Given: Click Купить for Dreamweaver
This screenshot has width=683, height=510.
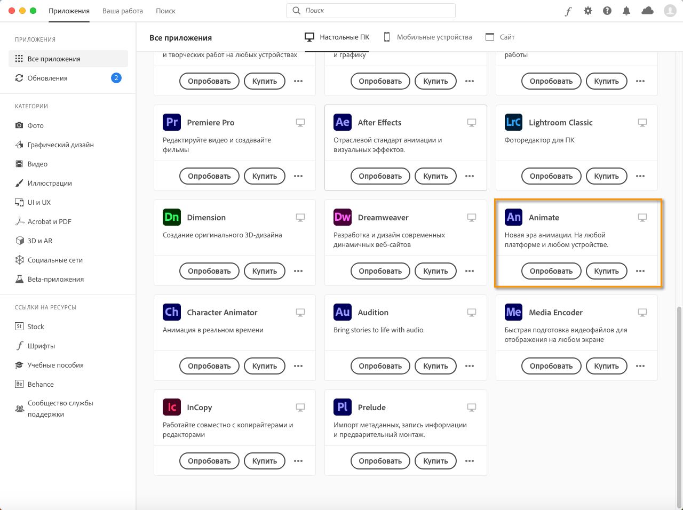Looking at the screenshot, I should click(x=435, y=271).
